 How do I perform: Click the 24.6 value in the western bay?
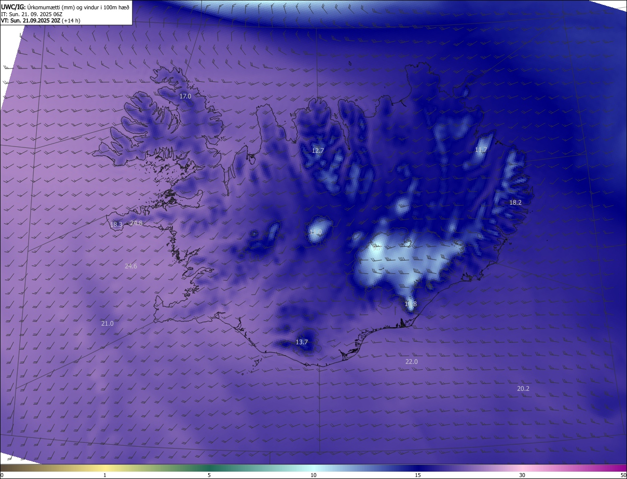(x=131, y=266)
